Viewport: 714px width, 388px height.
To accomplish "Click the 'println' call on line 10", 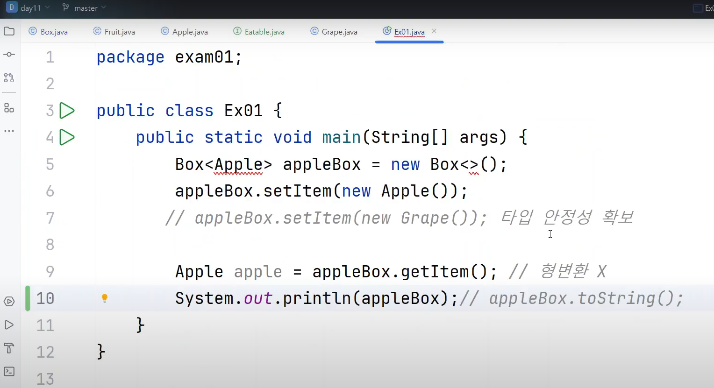I will pyautogui.click(x=317, y=298).
